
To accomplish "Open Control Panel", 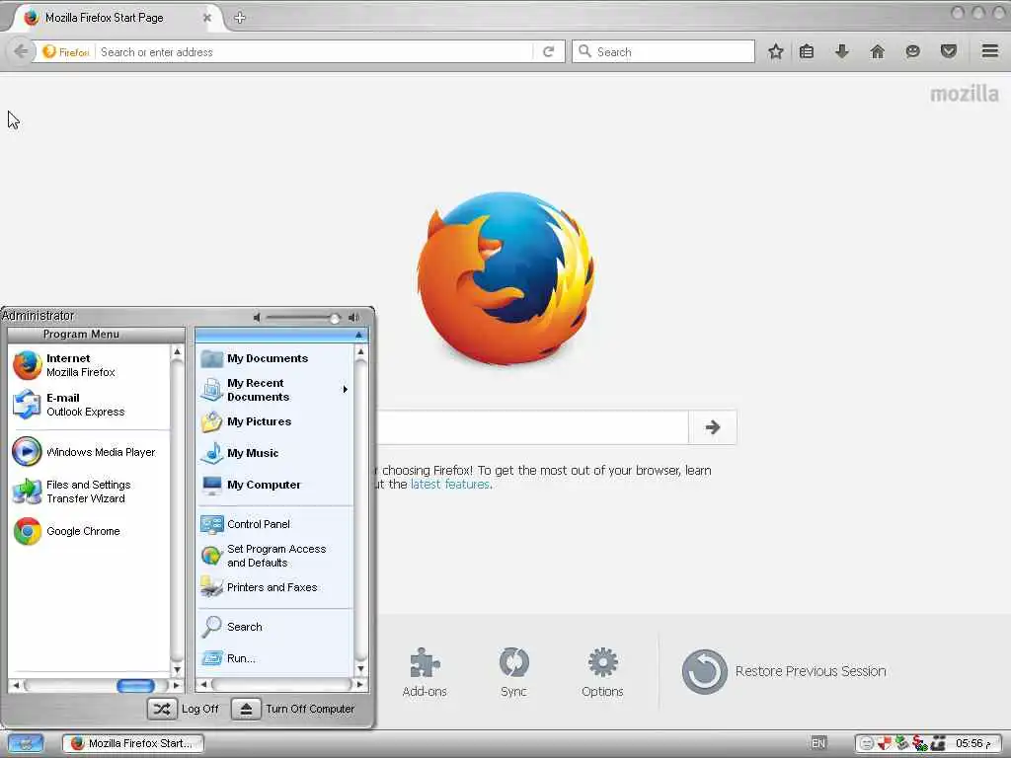I will [x=274, y=524].
